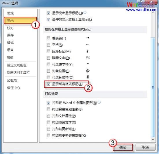Click info icon beside 打印在 Word 中创建的图形

(x=99, y=102)
